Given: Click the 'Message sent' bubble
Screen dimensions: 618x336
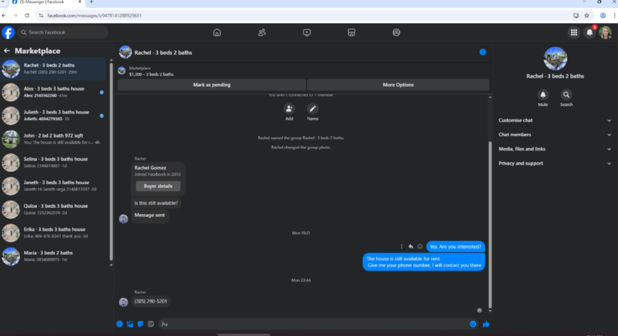Looking at the screenshot, I should tap(150, 215).
